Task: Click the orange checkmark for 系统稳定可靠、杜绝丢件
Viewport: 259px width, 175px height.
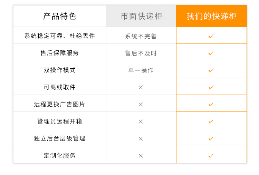Action: tap(211, 36)
